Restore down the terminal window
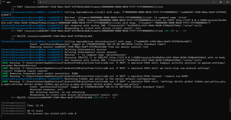Screen dimensions: 231x120 220,2
